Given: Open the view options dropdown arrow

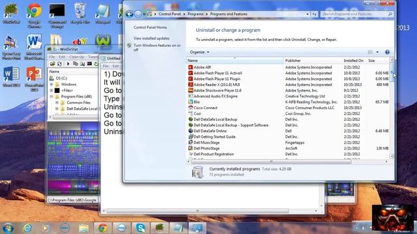Looking at the screenshot, I should pos(377,52).
